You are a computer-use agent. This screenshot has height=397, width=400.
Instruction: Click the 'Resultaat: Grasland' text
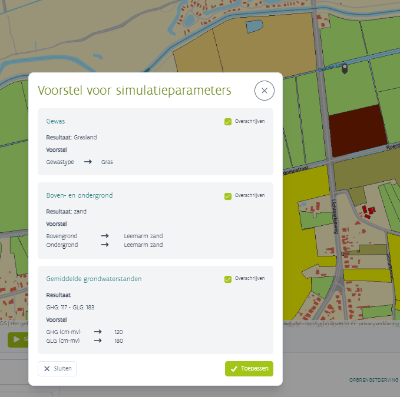tap(71, 138)
